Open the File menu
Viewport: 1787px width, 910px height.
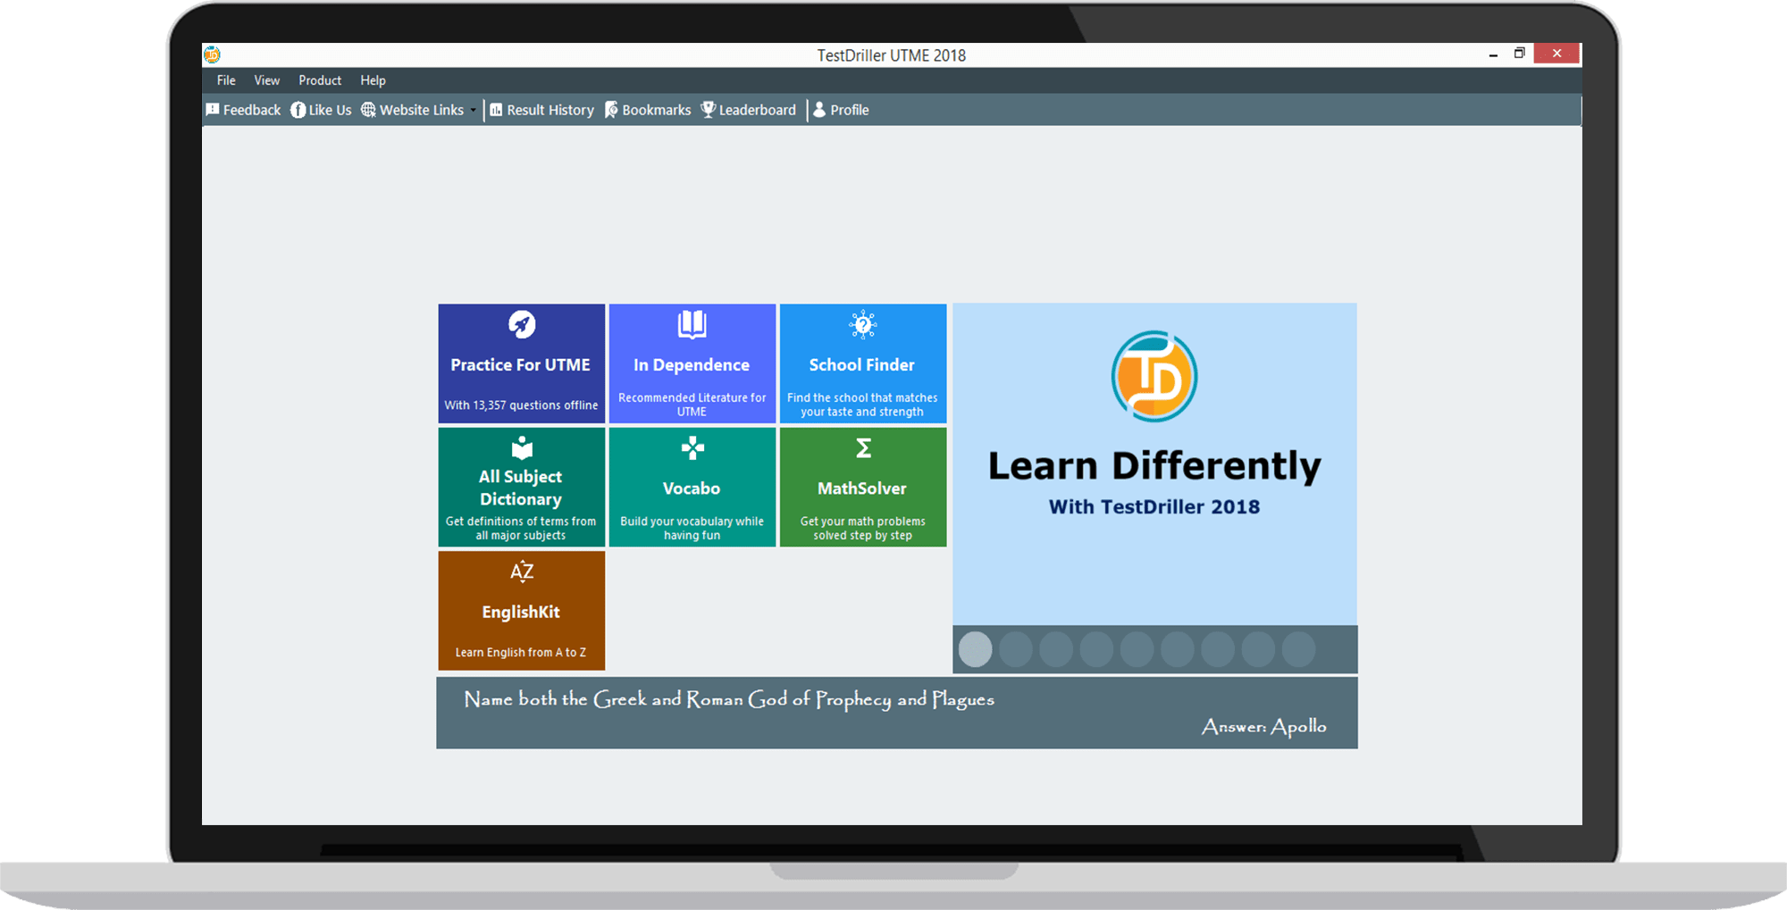click(x=226, y=80)
